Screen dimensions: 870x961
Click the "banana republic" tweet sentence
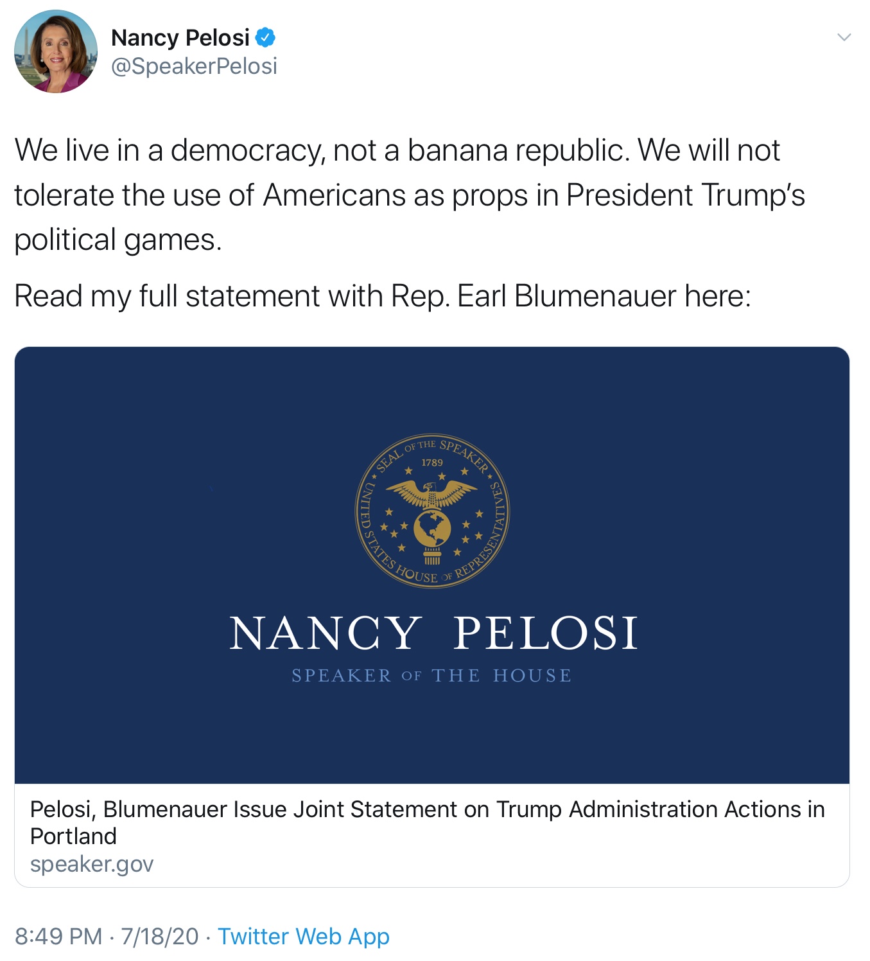tap(397, 150)
